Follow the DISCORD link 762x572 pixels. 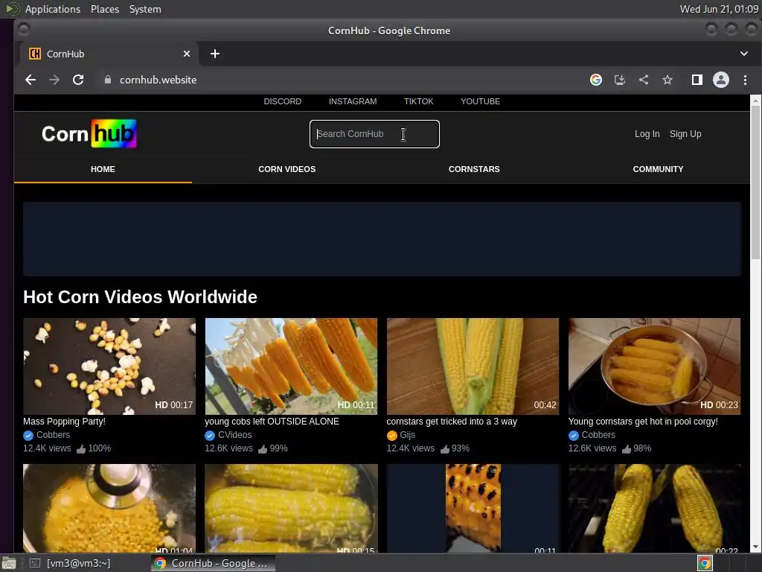[x=282, y=101]
